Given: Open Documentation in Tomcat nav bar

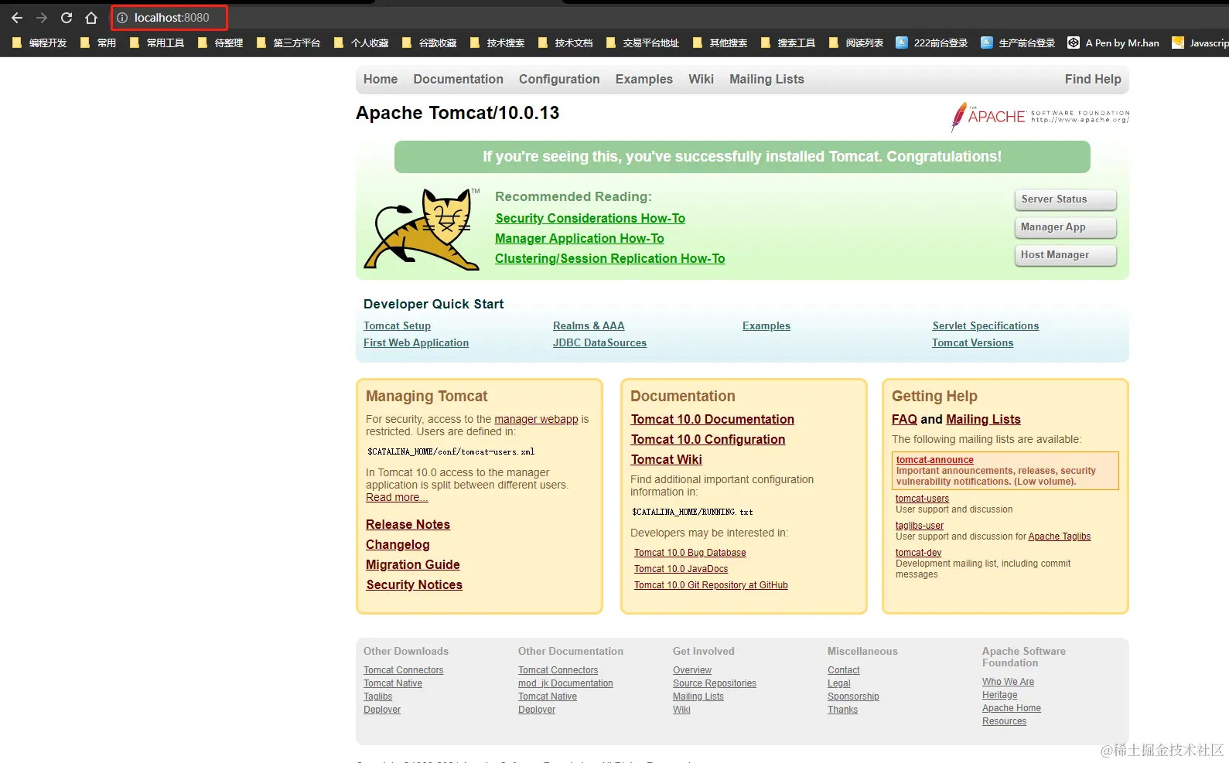Looking at the screenshot, I should coord(458,79).
